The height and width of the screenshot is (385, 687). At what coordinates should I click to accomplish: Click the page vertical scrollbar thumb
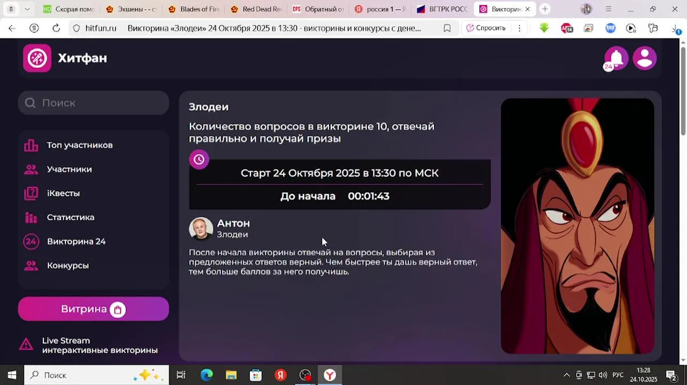tap(683, 91)
